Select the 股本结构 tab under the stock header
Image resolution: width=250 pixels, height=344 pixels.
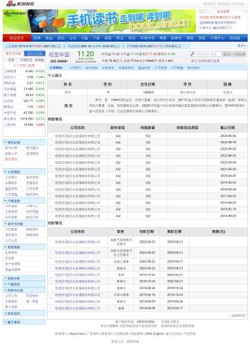point(92,68)
